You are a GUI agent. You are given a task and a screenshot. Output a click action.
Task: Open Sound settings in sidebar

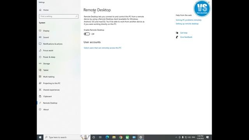tap(44, 37)
